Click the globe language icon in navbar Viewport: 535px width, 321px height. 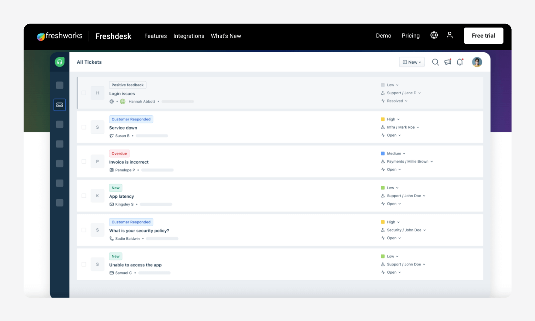tap(434, 35)
